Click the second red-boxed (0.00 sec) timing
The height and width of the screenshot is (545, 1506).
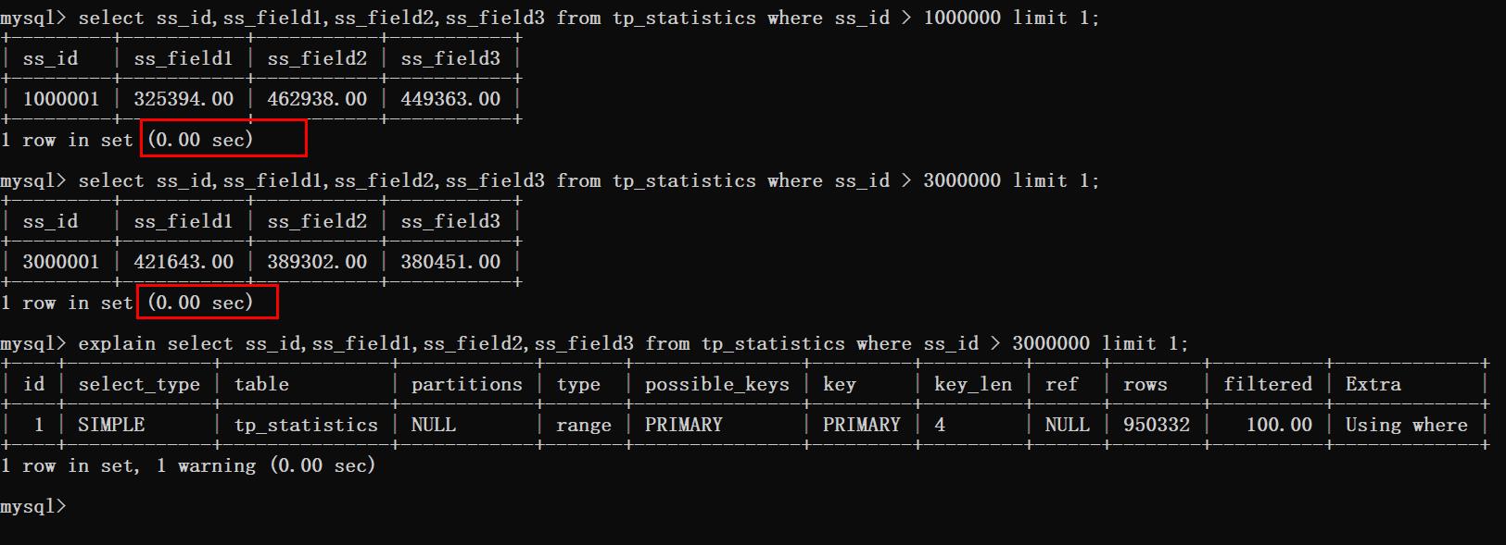point(200,303)
